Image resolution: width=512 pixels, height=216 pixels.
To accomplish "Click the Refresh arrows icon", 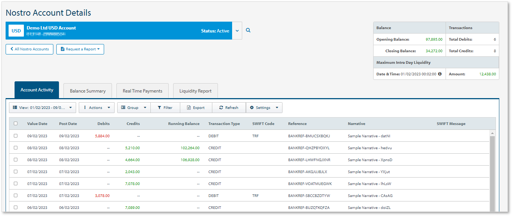I will tap(221, 107).
